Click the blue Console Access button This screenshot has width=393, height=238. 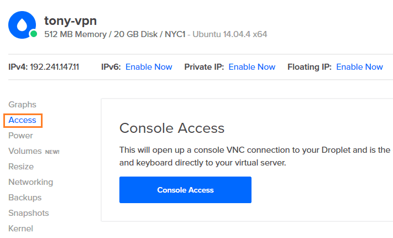click(185, 190)
